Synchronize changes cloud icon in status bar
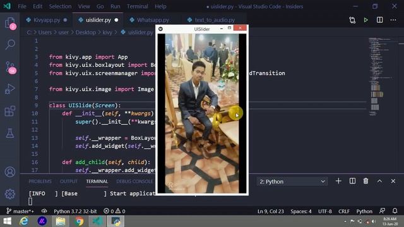404x227 pixels. point(44,211)
